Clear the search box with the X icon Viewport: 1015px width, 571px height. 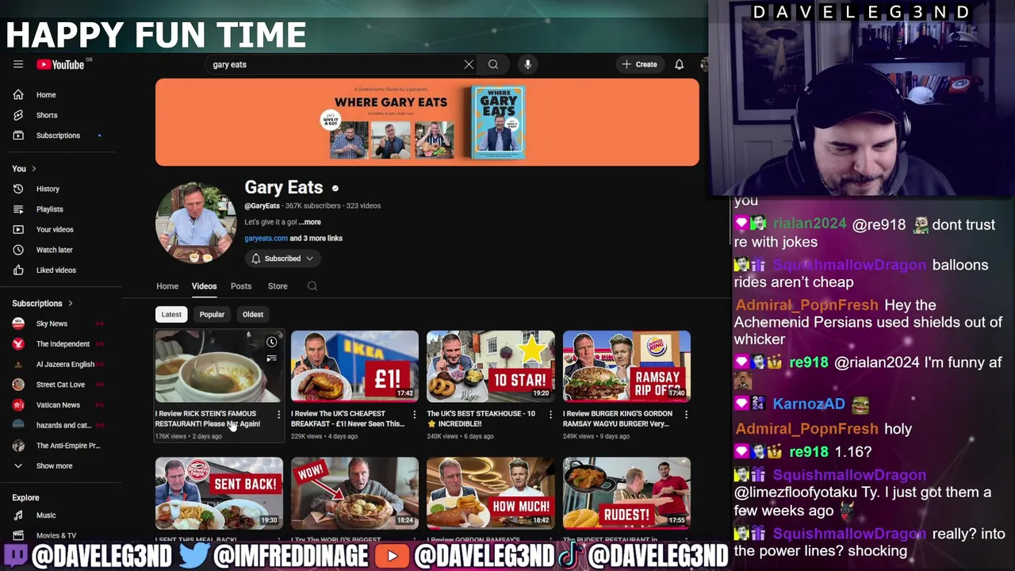point(469,64)
